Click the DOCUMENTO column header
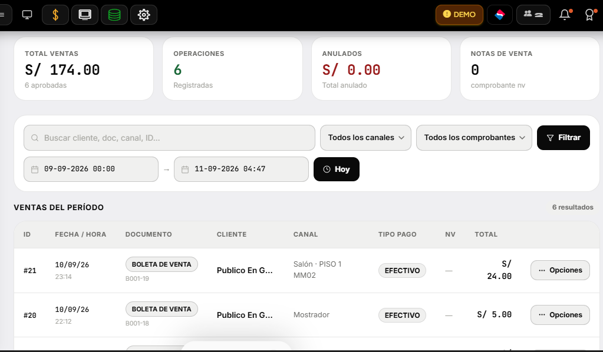 click(149, 234)
